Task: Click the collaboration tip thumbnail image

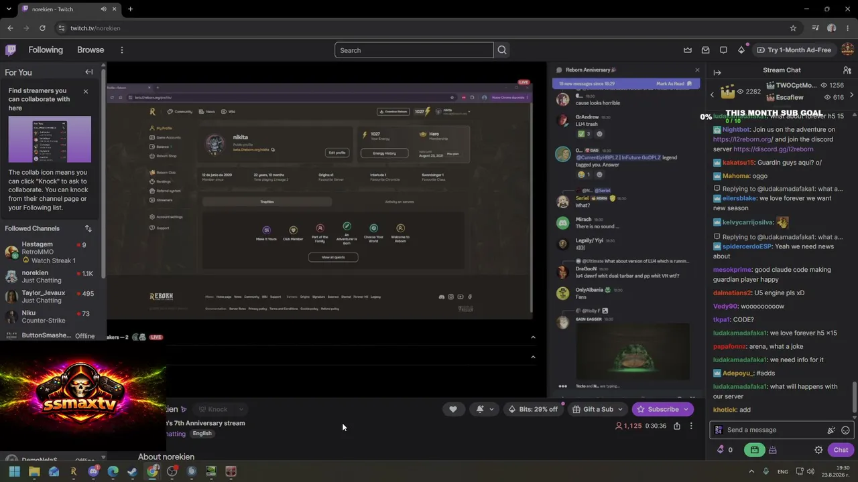Action: pos(50,139)
